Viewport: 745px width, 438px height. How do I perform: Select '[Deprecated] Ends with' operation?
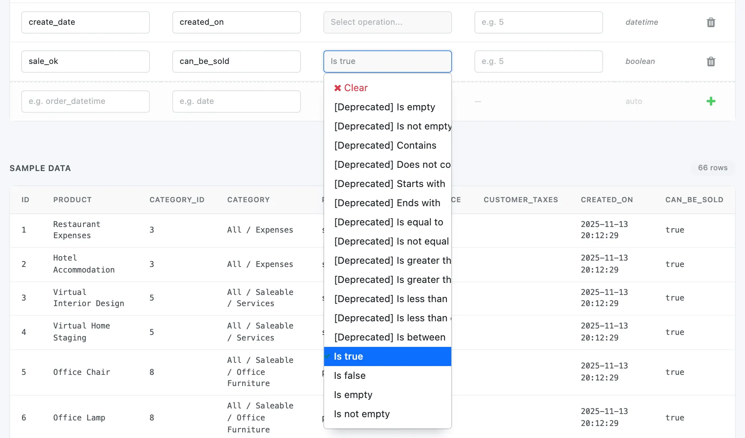[x=387, y=203]
